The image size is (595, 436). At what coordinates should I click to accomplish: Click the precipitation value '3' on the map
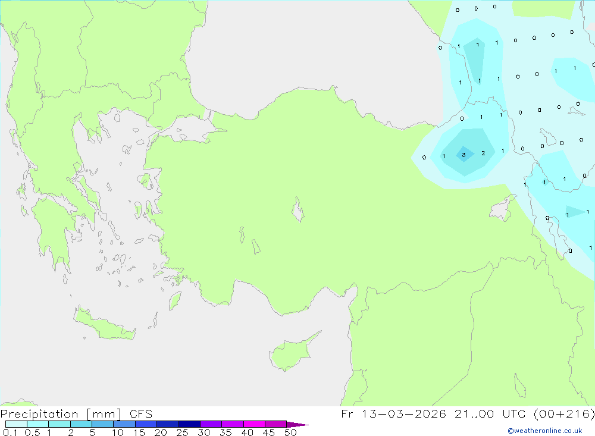(464, 155)
